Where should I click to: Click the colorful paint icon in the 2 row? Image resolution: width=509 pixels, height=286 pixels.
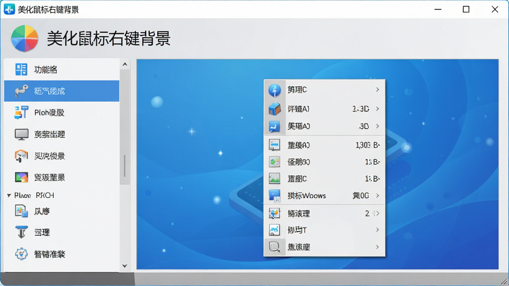click(x=274, y=214)
